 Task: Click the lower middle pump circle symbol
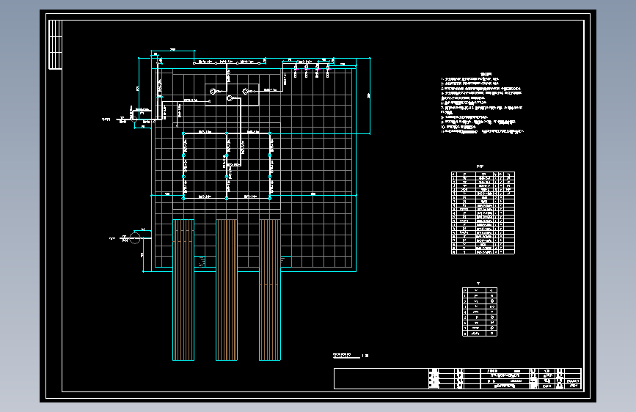(x=230, y=98)
